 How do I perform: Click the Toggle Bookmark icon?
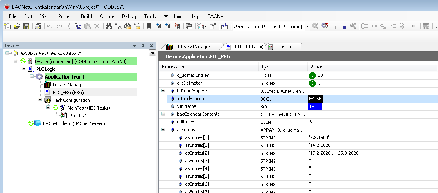[149, 27]
